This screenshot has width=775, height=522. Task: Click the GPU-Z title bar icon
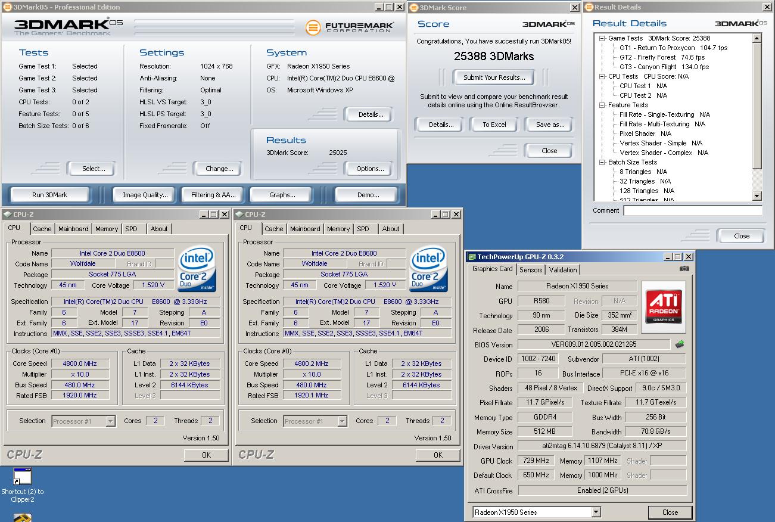[x=472, y=257]
